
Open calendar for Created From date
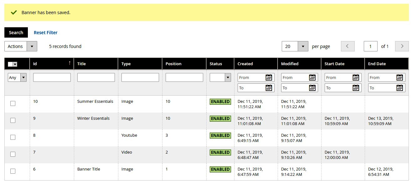(269, 77)
